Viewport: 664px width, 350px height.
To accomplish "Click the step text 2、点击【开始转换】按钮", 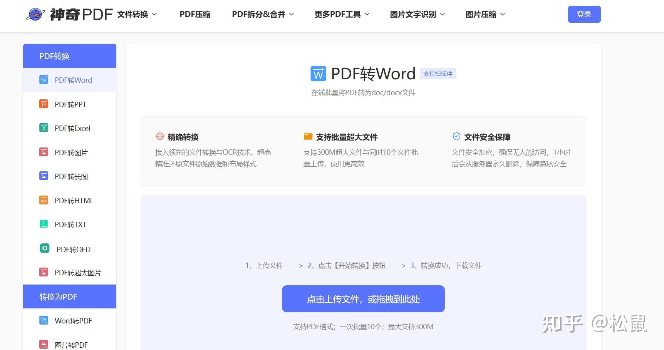I will point(346,265).
